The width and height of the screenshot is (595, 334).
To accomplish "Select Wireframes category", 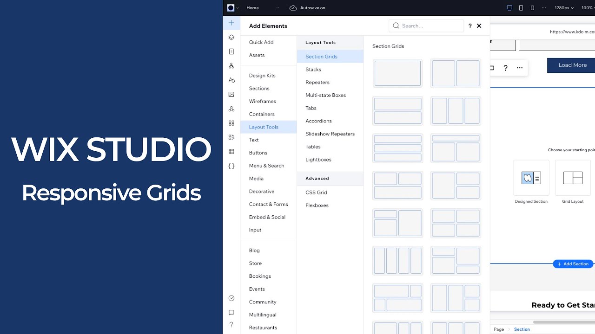I will click(x=262, y=101).
